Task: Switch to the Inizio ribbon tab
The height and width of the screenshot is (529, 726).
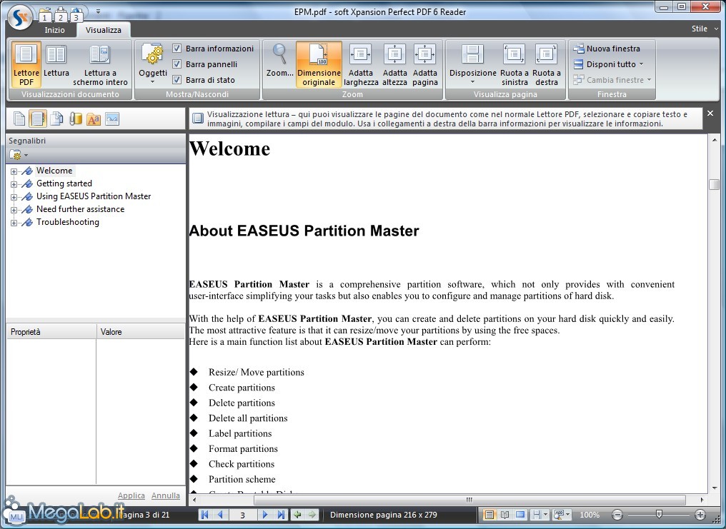Action: (x=54, y=29)
